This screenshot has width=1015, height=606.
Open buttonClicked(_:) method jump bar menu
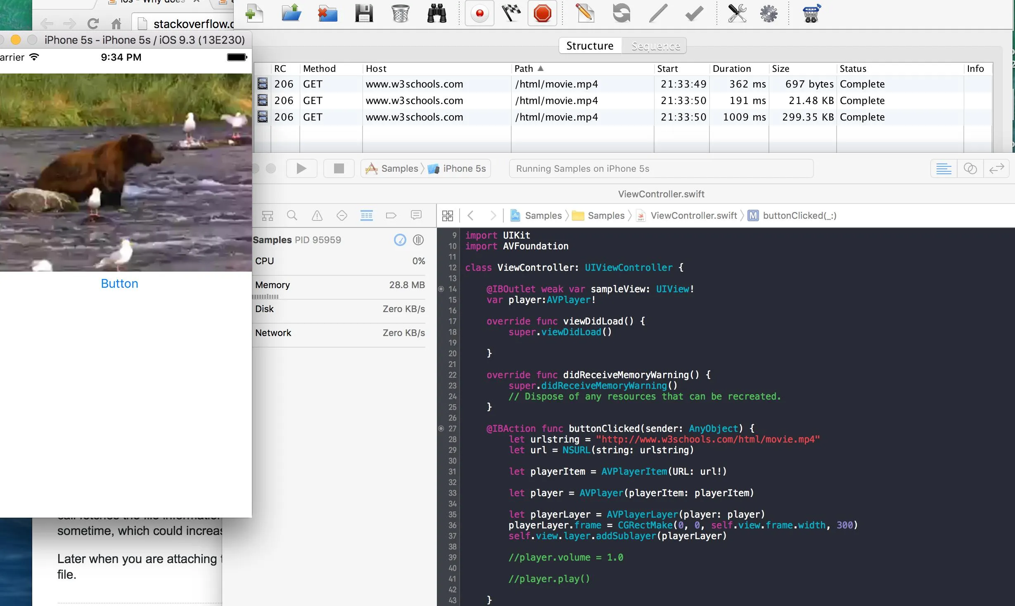pyautogui.click(x=799, y=215)
